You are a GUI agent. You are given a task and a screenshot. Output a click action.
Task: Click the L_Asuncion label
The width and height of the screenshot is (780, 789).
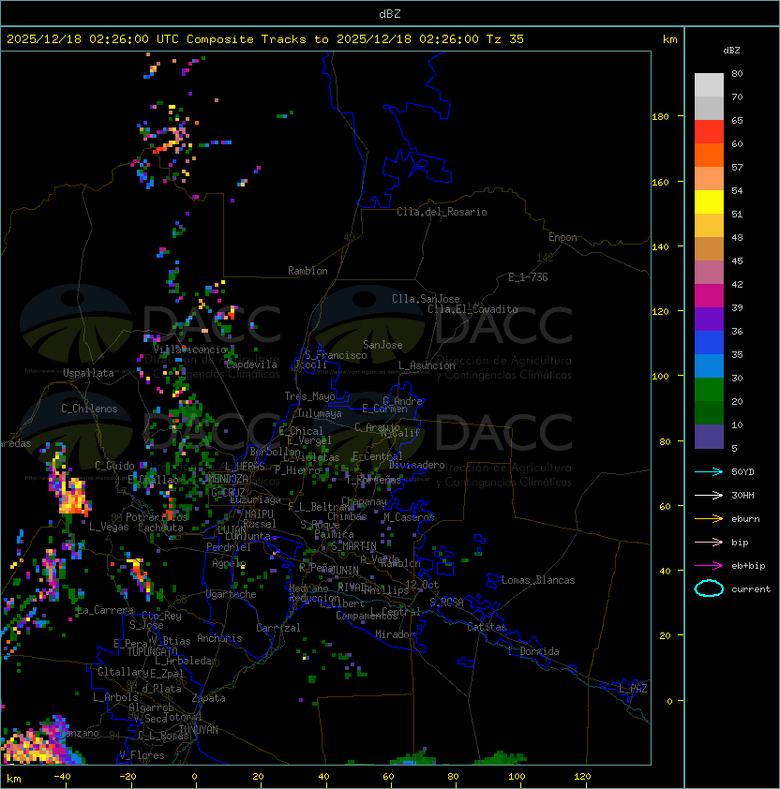(427, 365)
